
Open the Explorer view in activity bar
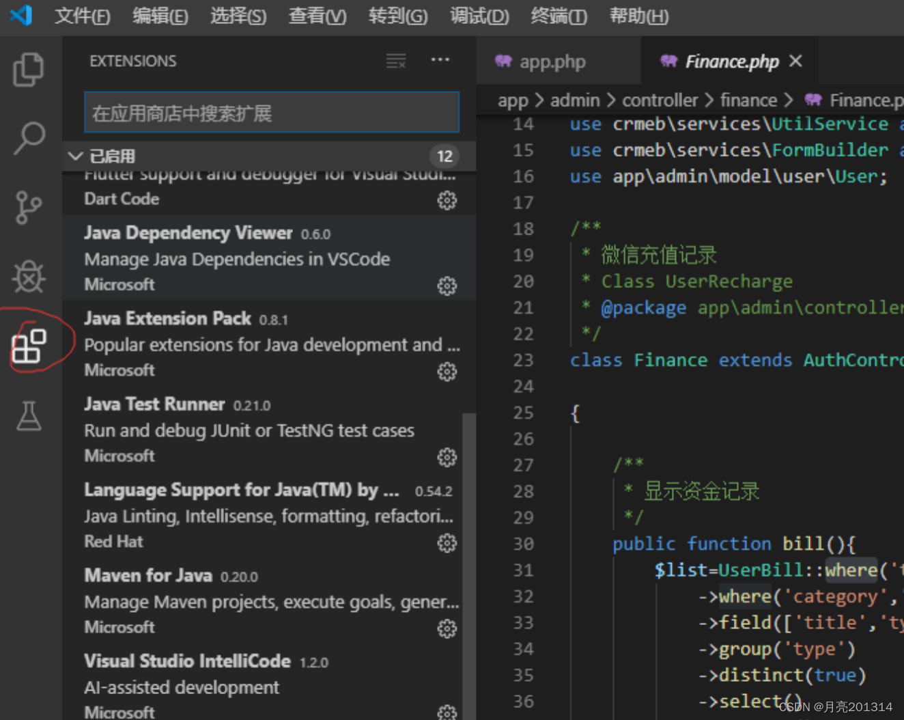click(29, 70)
